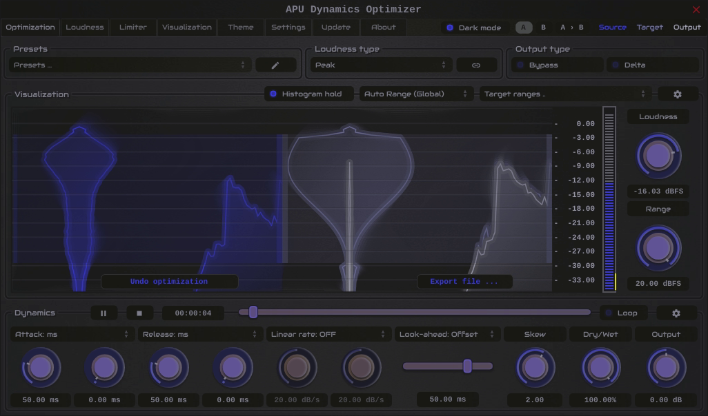
Task: Pause playback with the pause button
Action: (104, 313)
